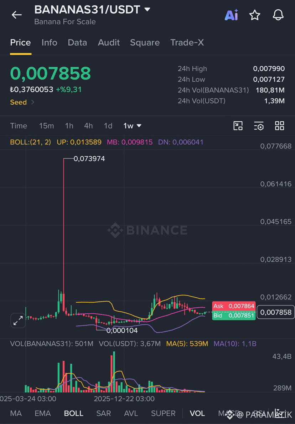This screenshot has height=424, width=295.
Task: Enable the EMA indicator
Action: pyautogui.click(x=43, y=413)
